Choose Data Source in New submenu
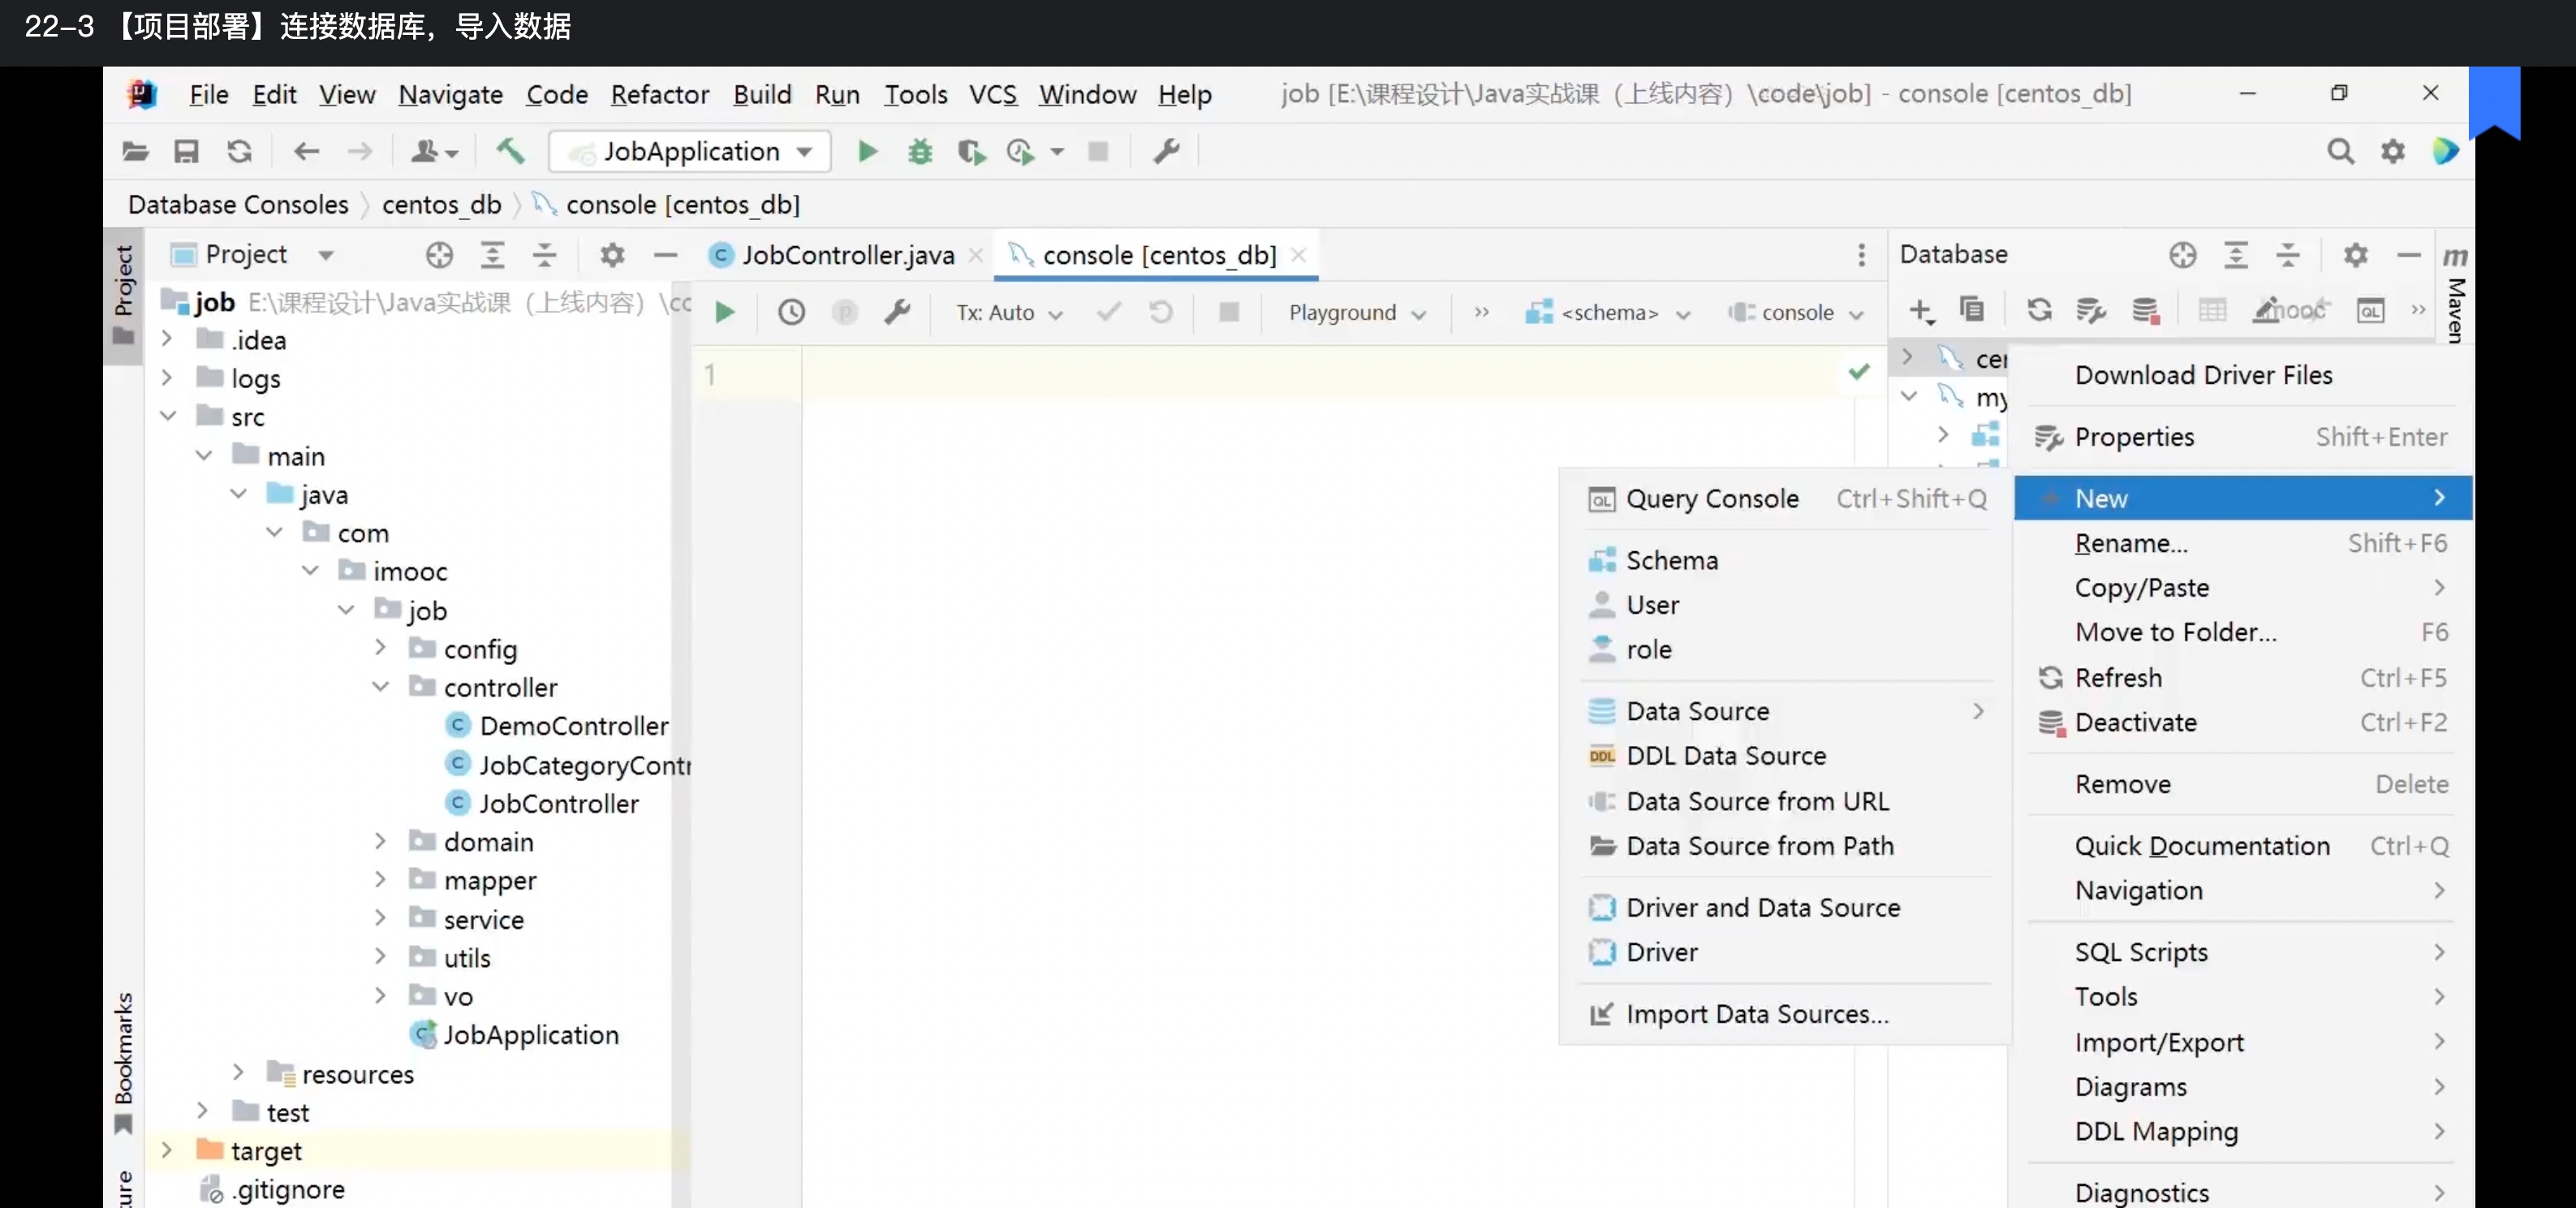The image size is (2576, 1208). tap(1787, 711)
